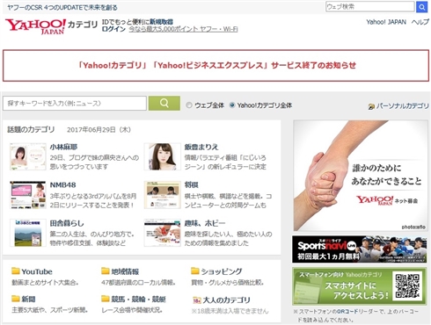Open the ヘルプ link
The height and width of the screenshot is (325, 431).
coord(420,22)
